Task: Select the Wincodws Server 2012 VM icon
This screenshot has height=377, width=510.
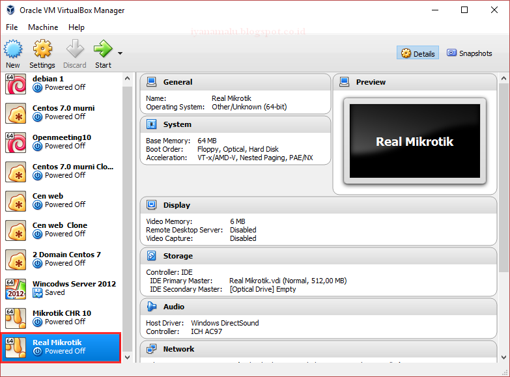Action: 16,289
